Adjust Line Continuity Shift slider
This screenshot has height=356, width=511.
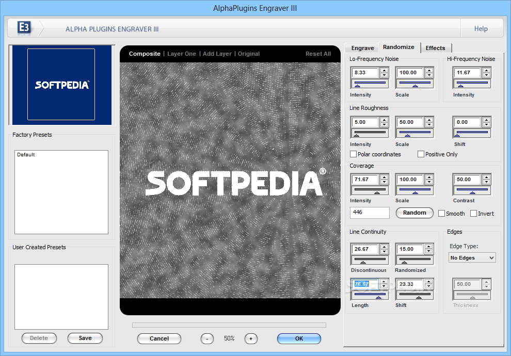[414, 296]
